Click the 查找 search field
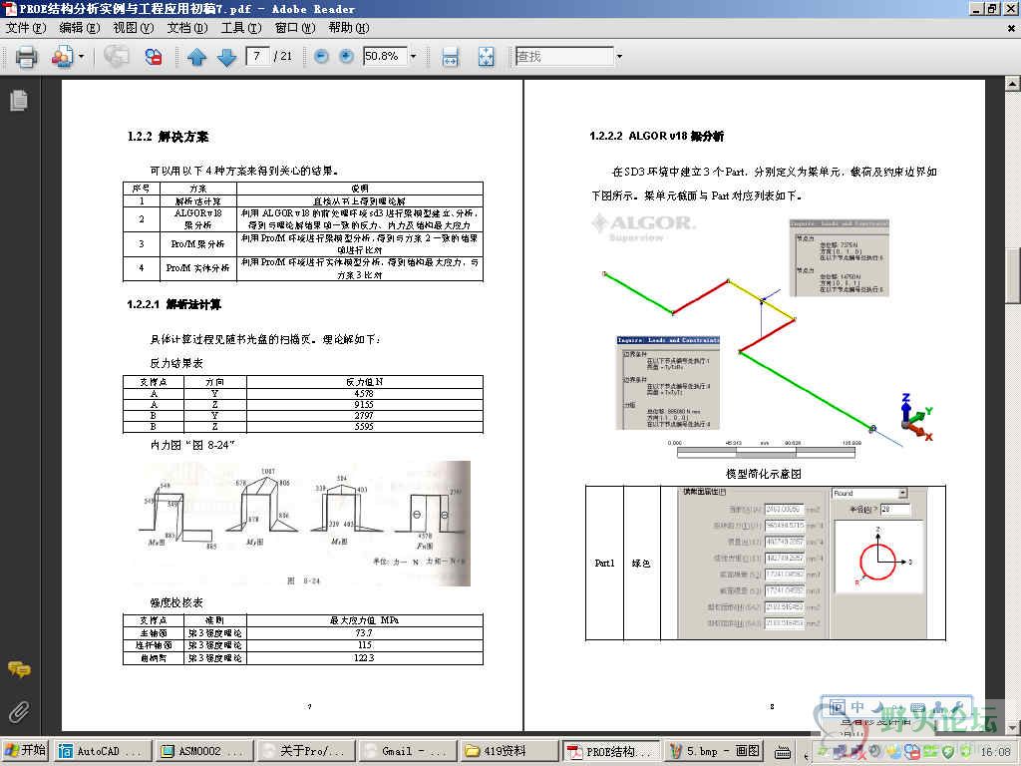This screenshot has width=1021, height=766. pos(564,57)
